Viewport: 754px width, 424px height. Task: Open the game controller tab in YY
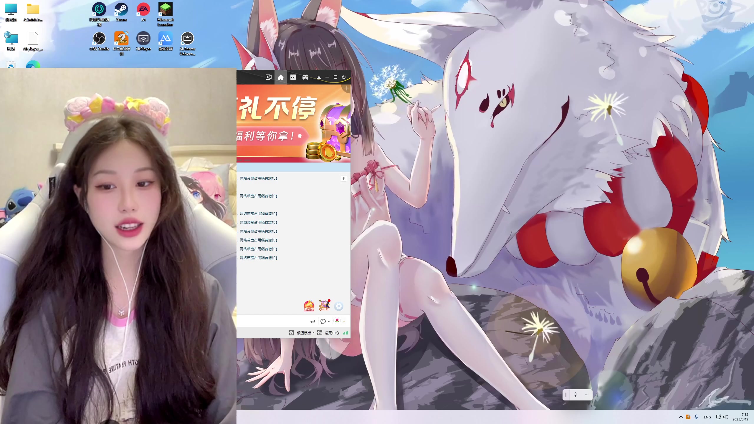point(305,77)
